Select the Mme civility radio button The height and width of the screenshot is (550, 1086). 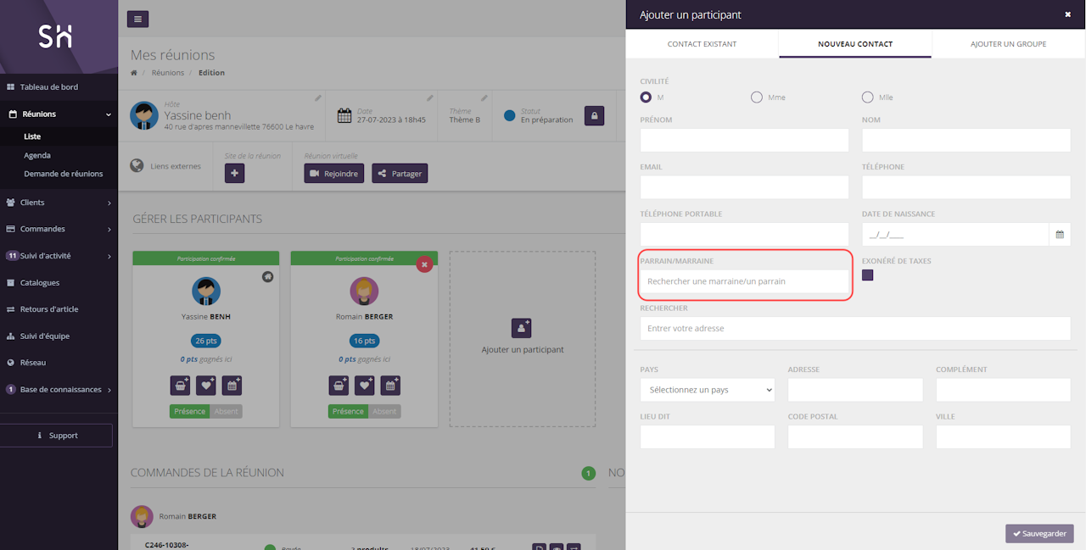pyautogui.click(x=757, y=97)
